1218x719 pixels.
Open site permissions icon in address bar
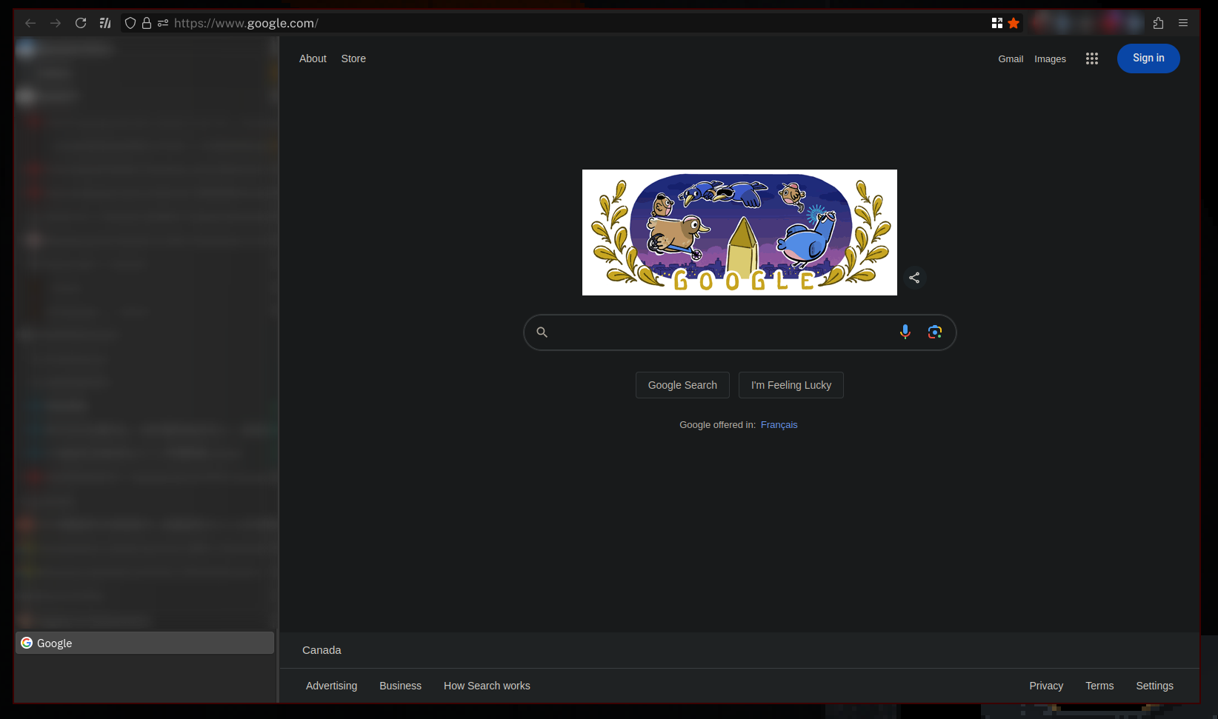163,23
